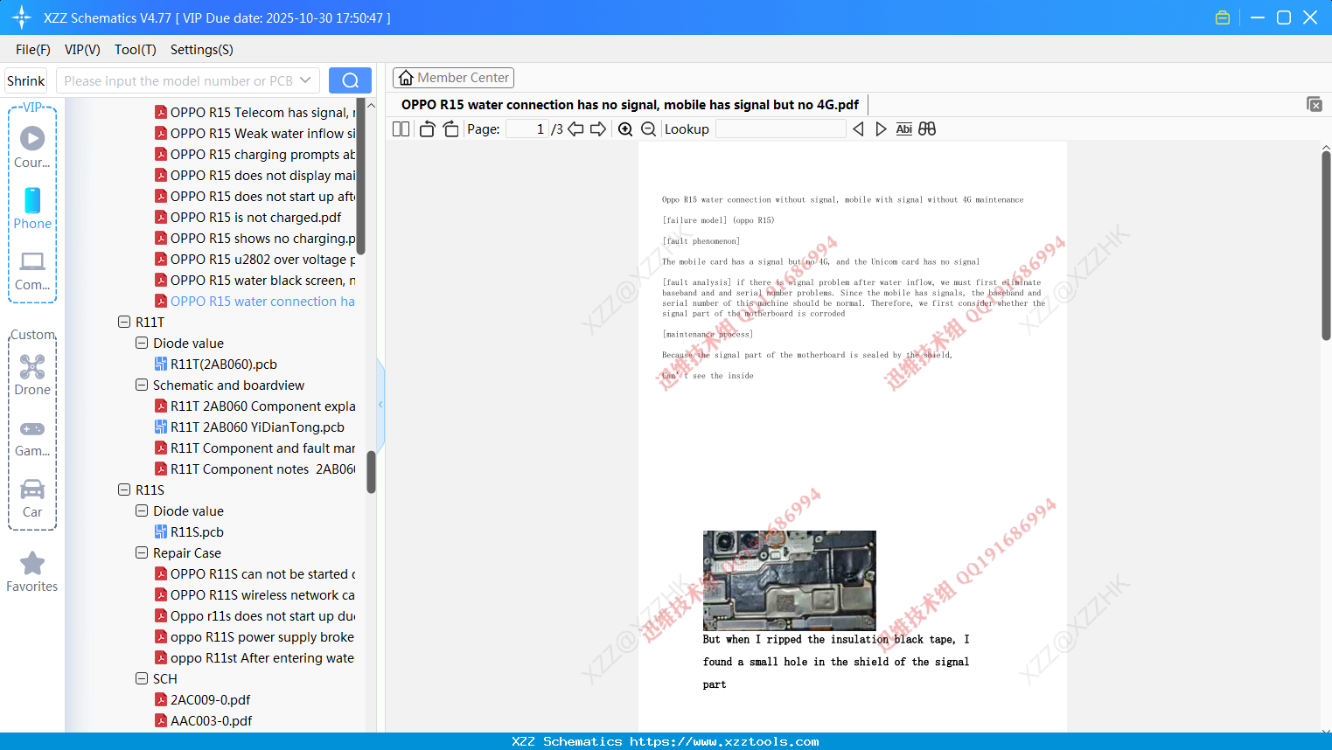The width and height of the screenshot is (1332, 750).
Task: Visit www.xzztools.com link in status bar
Action: pyautogui.click(x=724, y=741)
